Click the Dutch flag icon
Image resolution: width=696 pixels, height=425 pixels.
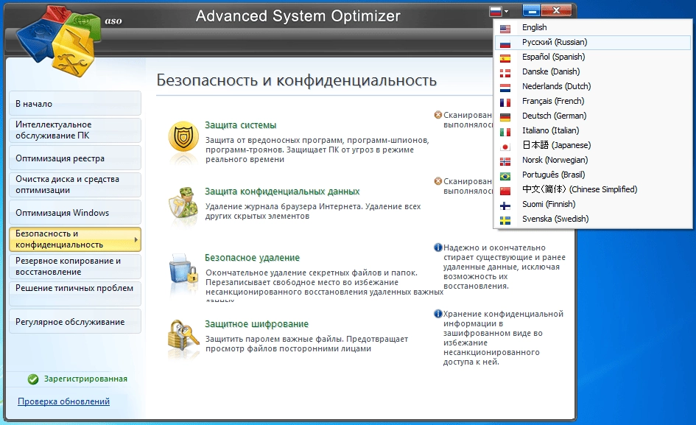click(505, 88)
